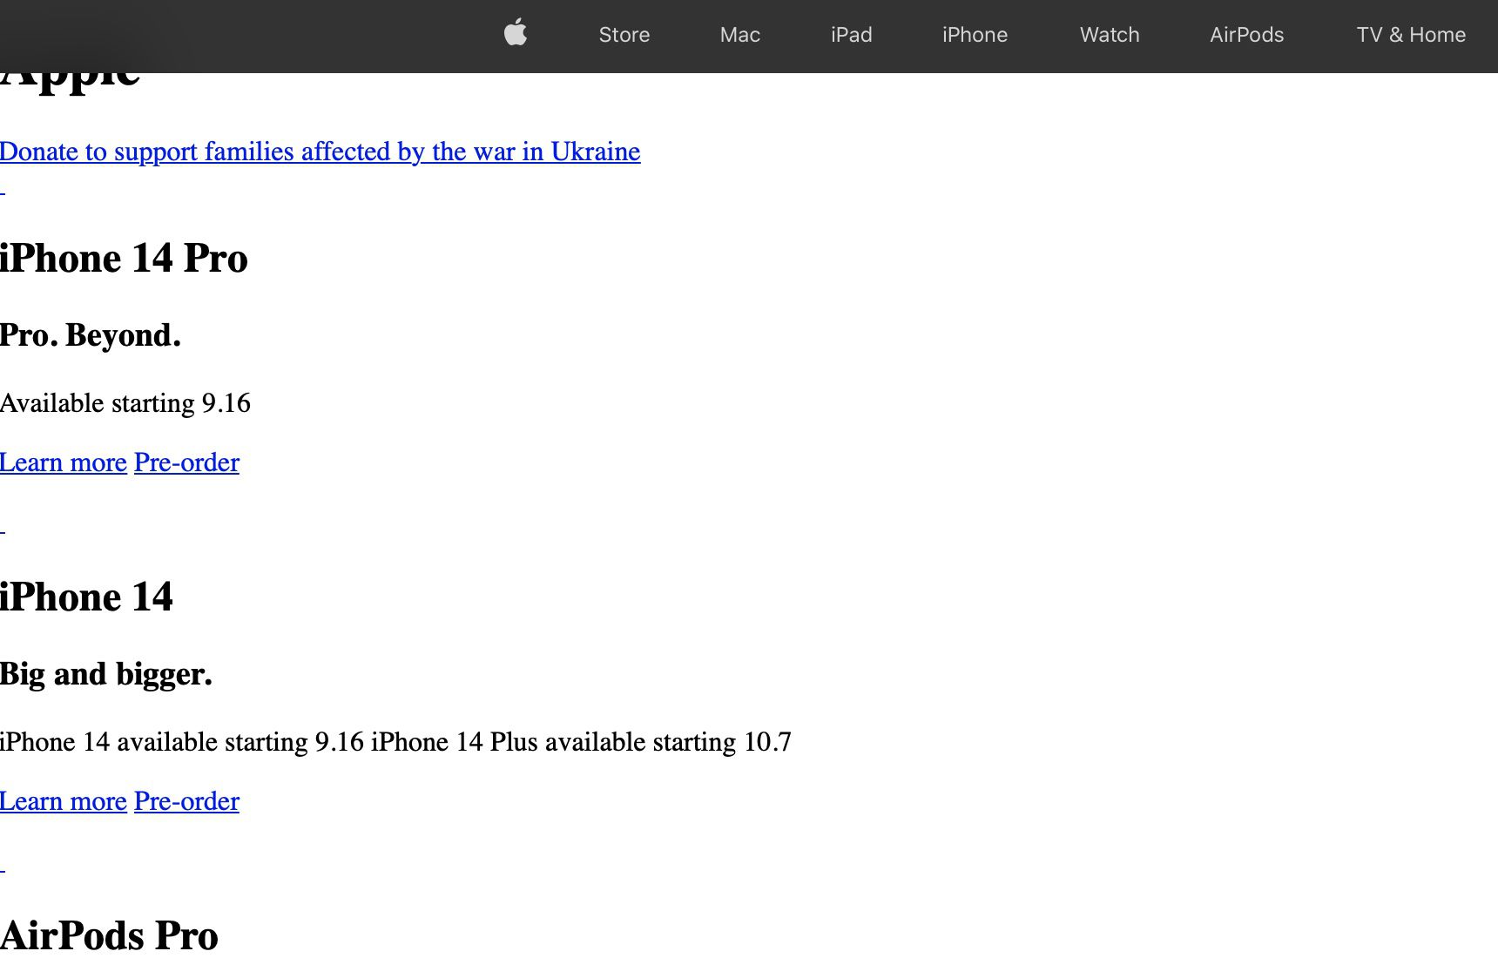Click Learn more under iPhone 14

pos(63,800)
